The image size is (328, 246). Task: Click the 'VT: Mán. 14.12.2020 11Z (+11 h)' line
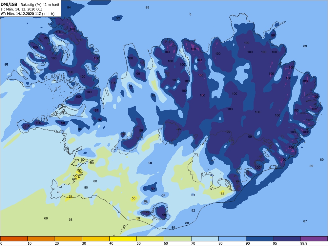28,14
